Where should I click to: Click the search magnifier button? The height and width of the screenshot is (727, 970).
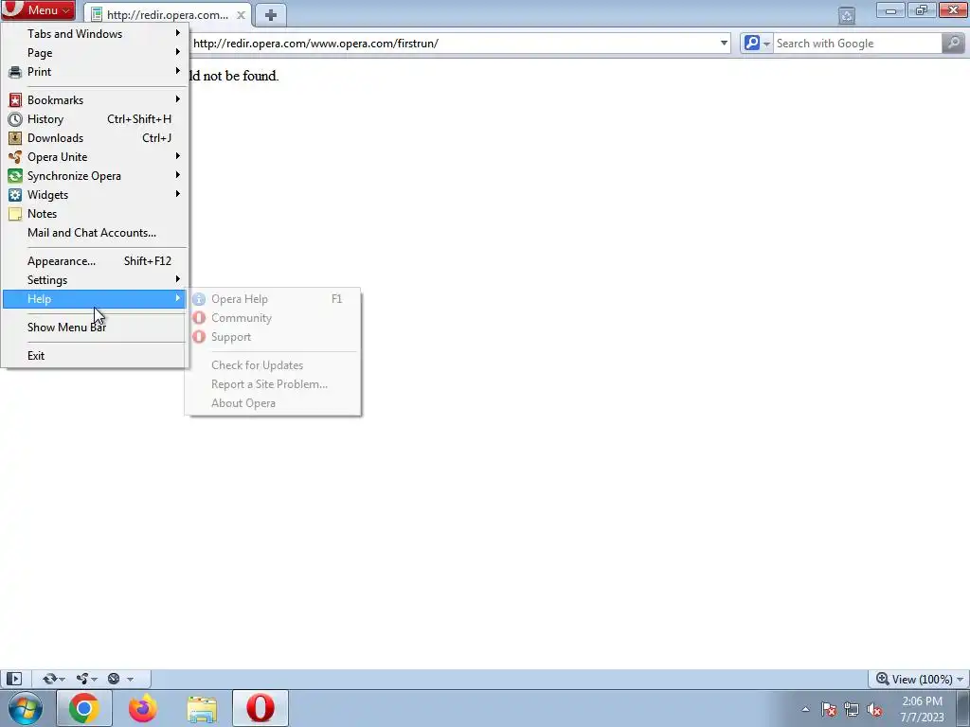[953, 44]
